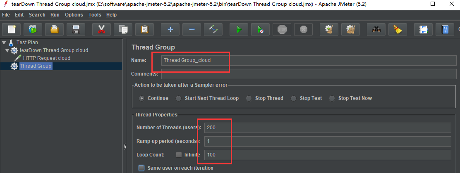
Task: Open the Search menu
Action: 37,15
